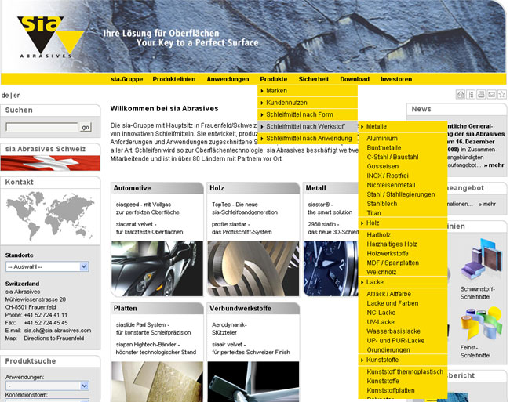Viewport: 510px width, 402px height.
Task: Click the print page icon
Action: (x=481, y=95)
